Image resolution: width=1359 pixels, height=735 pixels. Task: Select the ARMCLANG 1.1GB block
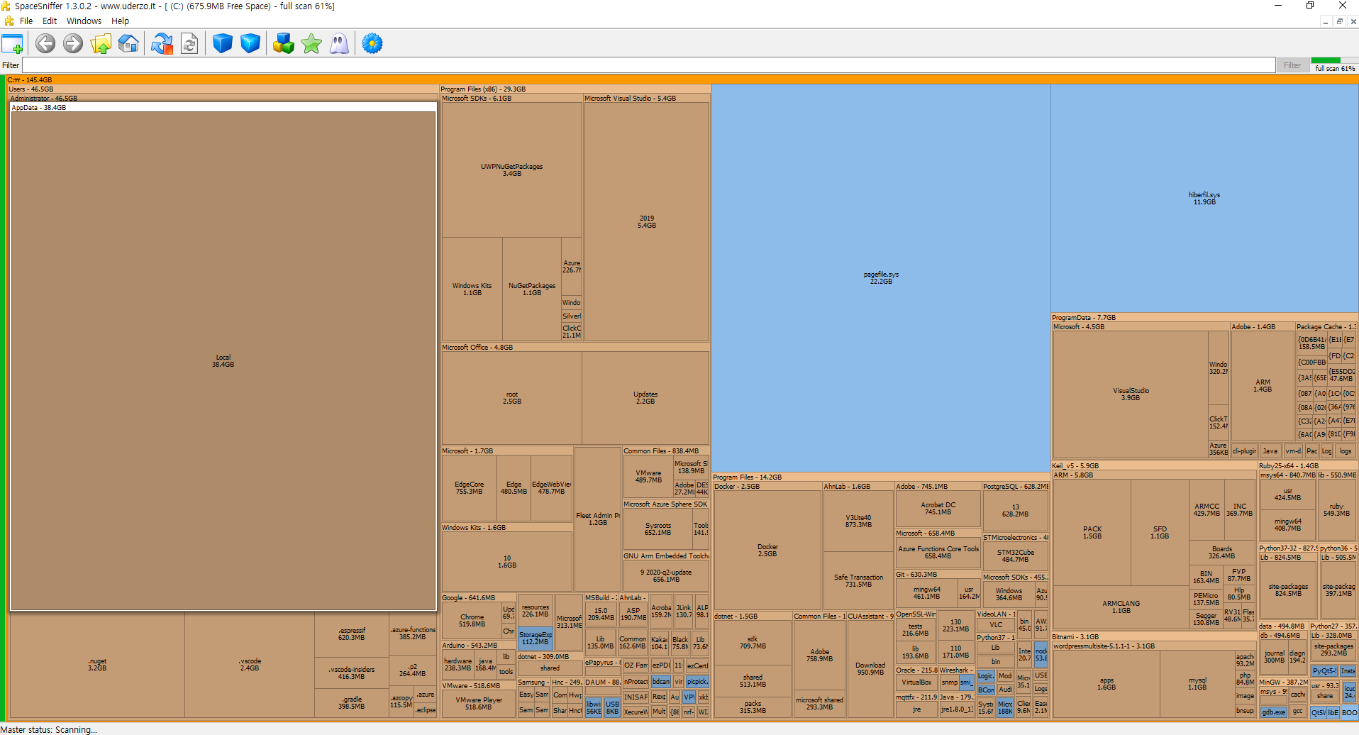pyautogui.click(x=1121, y=607)
